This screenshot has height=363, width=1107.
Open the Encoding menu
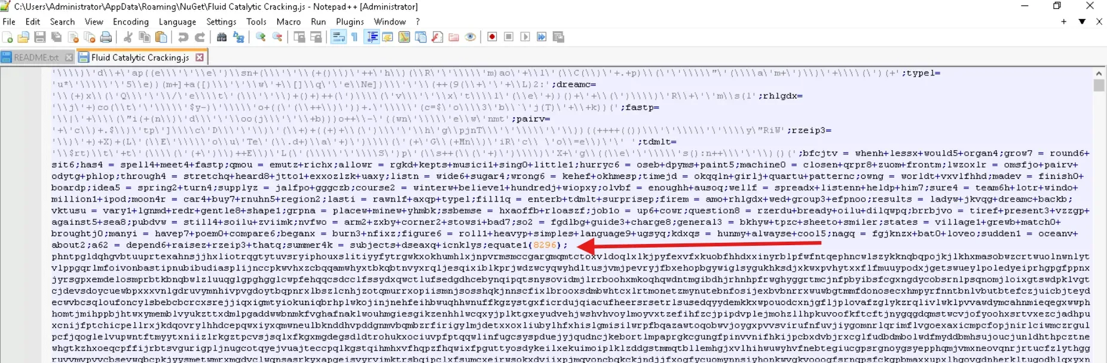coord(130,22)
